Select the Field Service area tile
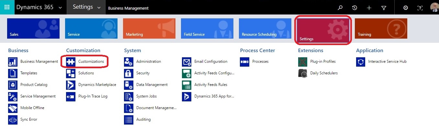 [x=208, y=28]
